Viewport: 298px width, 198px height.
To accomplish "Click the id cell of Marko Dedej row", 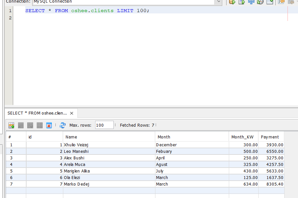I will coord(45,184).
